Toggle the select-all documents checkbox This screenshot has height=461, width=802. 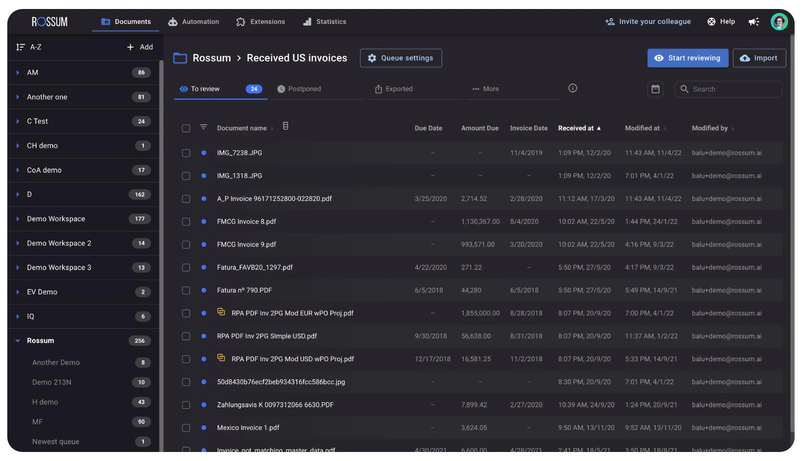click(186, 128)
